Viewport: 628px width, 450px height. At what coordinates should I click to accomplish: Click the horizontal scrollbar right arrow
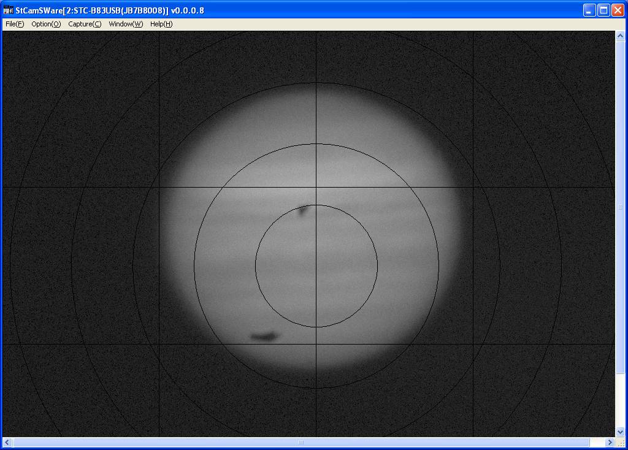tap(610, 443)
